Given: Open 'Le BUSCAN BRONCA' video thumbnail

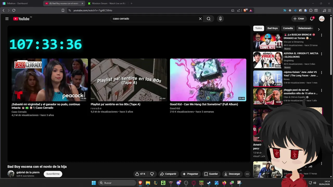Looking at the screenshot, I should click(x=268, y=41).
